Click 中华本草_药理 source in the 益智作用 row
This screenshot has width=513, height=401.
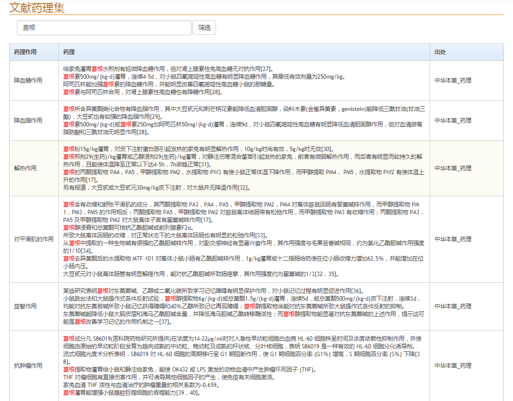(x=453, y=306)
